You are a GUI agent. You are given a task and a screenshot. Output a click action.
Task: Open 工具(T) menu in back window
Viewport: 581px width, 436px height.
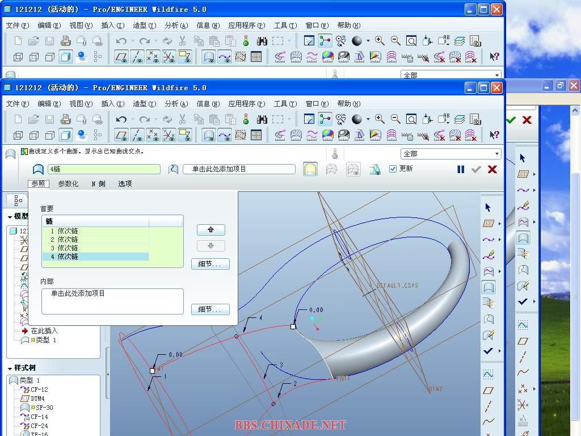pyautogui.click(x=285, y=26)
